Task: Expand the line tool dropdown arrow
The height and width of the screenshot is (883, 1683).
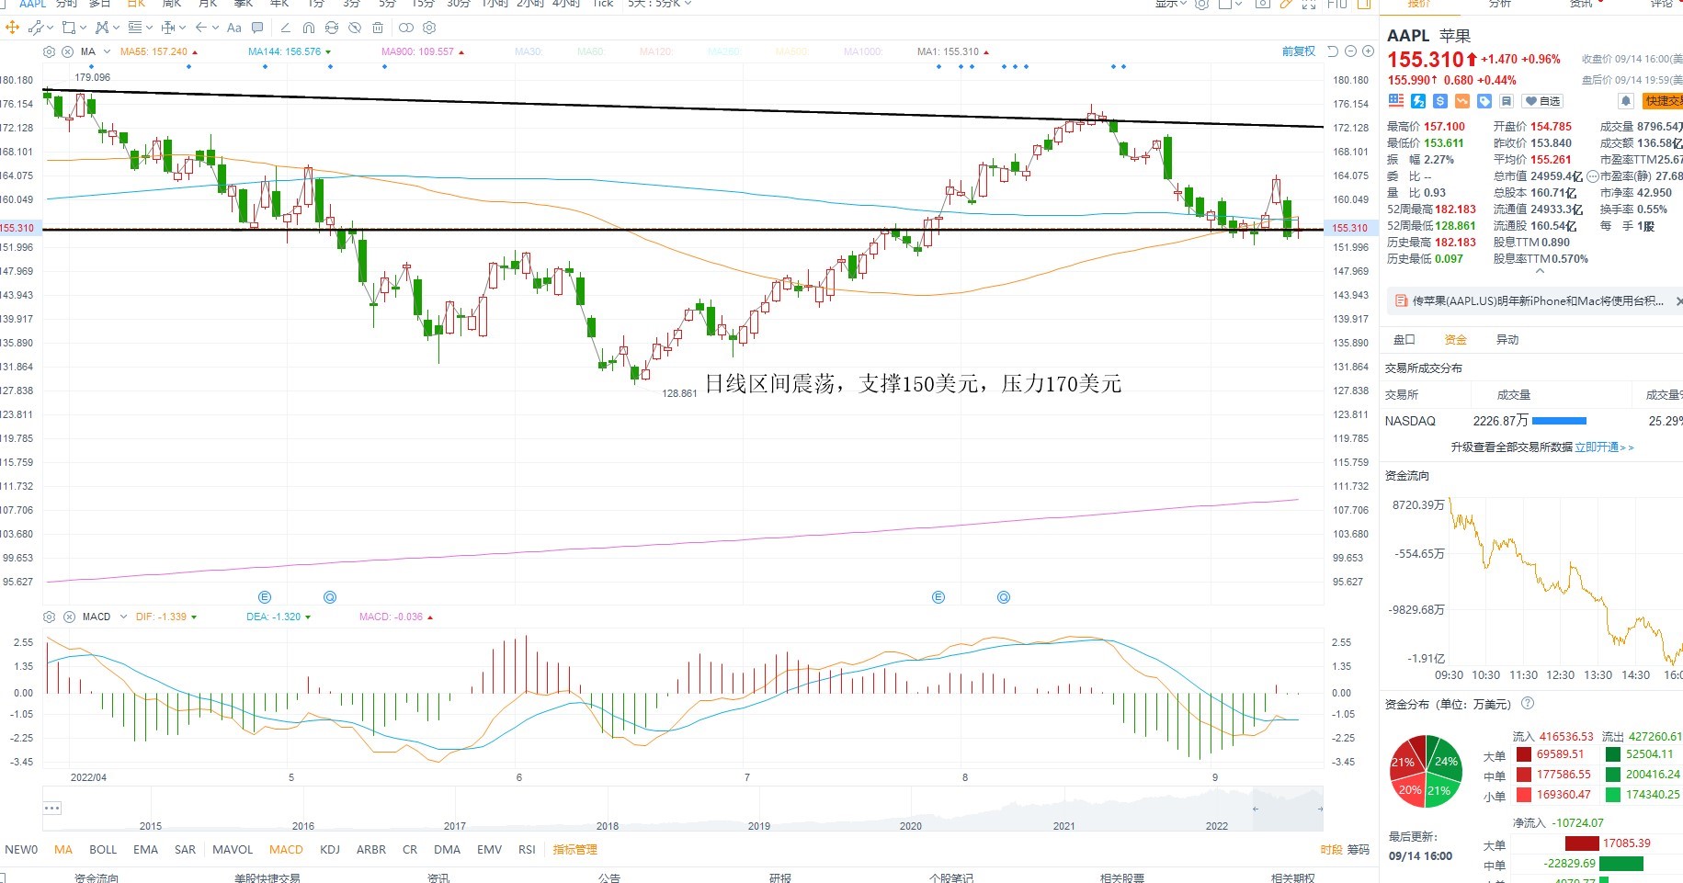Action: pyautogui.click(x=49, y=28)
